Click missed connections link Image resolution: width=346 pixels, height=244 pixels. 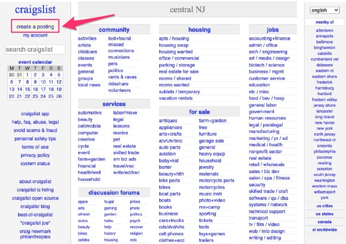tap(121, 48)
